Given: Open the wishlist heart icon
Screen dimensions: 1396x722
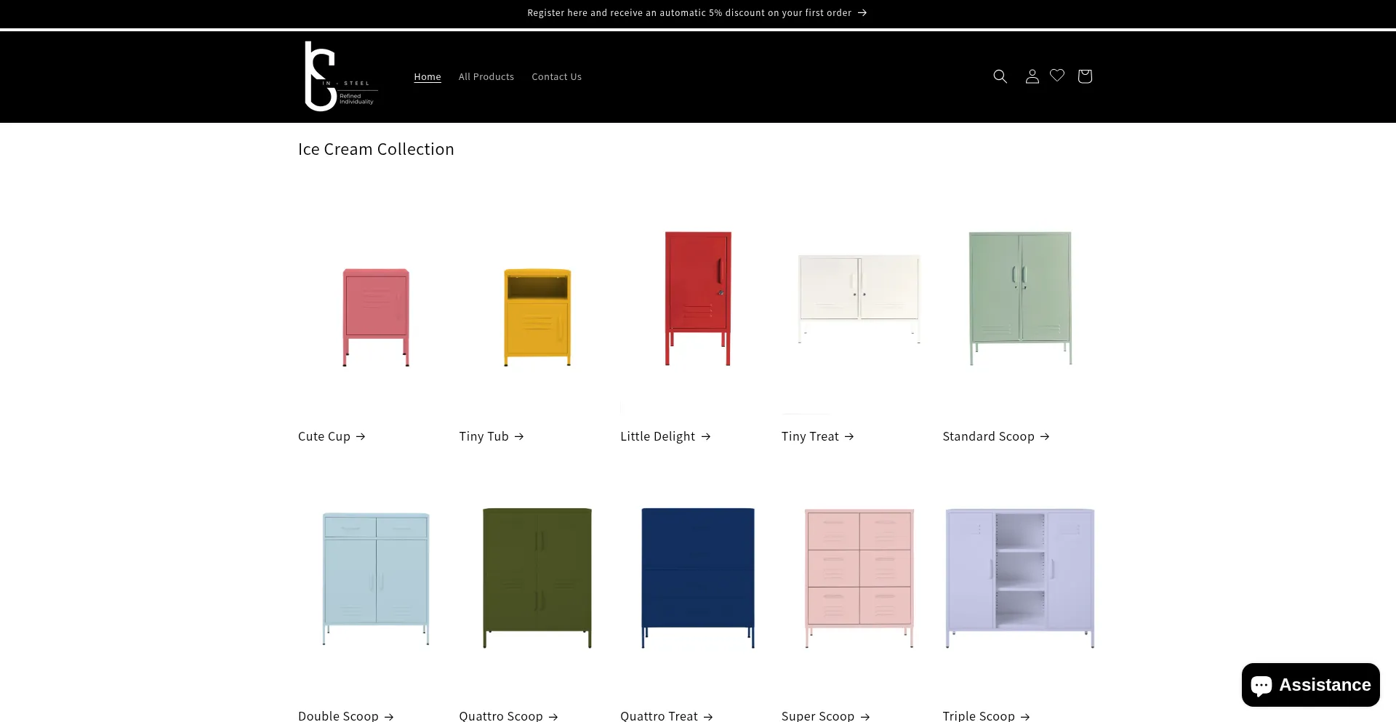Looking at the screenshot, I should (1057, 76).
